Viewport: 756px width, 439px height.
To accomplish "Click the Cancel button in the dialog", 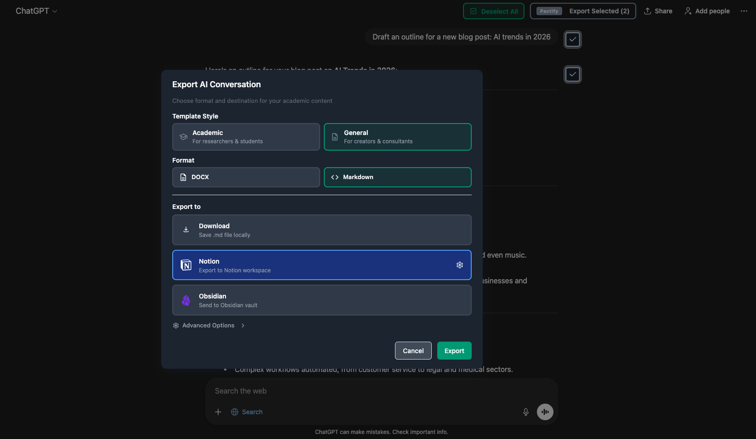I will (x=413, y=350).
